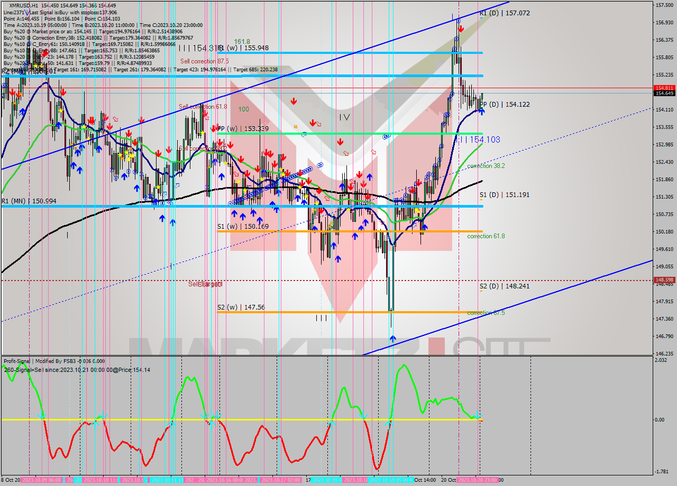This screenshot has width=677, height=486.
Task: Click the 260-Signal=Sell indicator text
Action: click(77, 370)
